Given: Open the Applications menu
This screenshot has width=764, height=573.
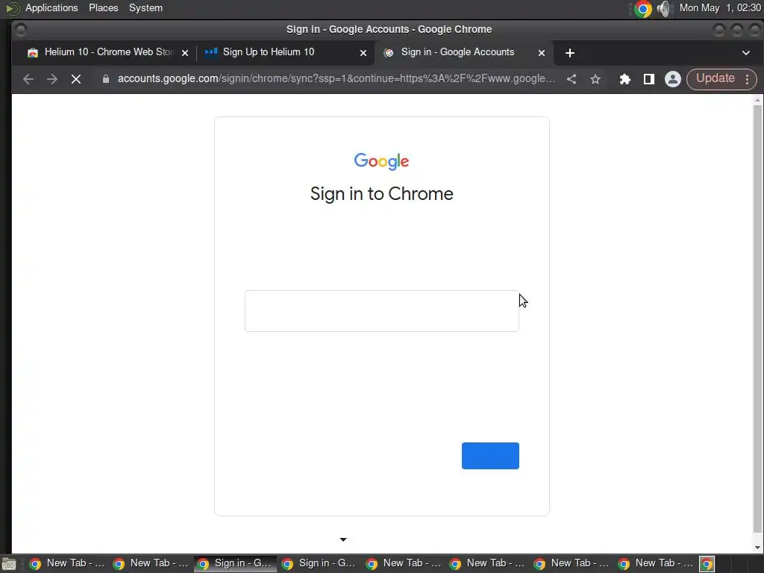Looking at the screenshot, I should tap(51, 7).
